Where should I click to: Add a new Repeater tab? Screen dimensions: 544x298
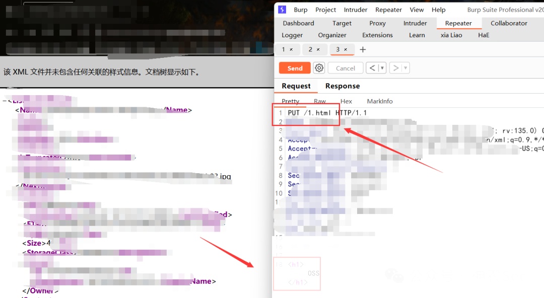[x=363, y=50]
